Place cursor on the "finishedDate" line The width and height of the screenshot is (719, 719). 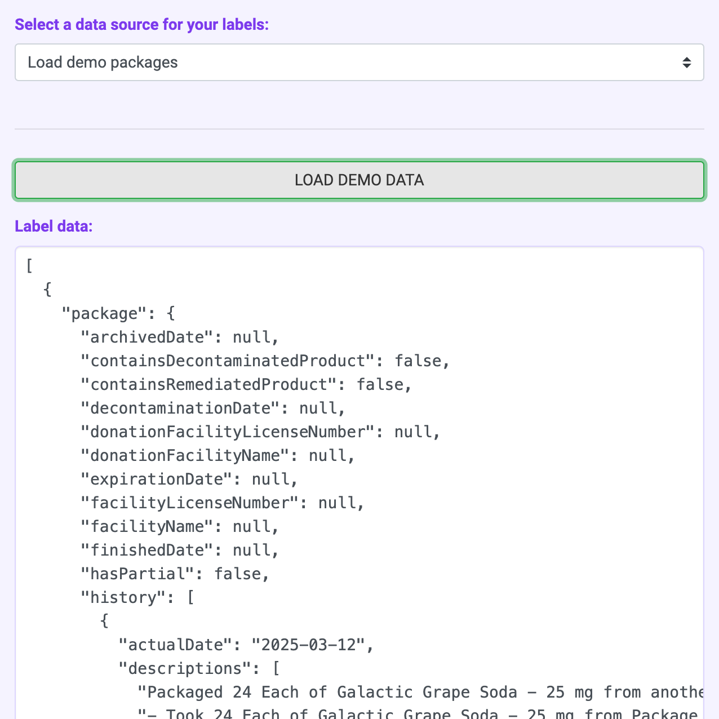179,550
